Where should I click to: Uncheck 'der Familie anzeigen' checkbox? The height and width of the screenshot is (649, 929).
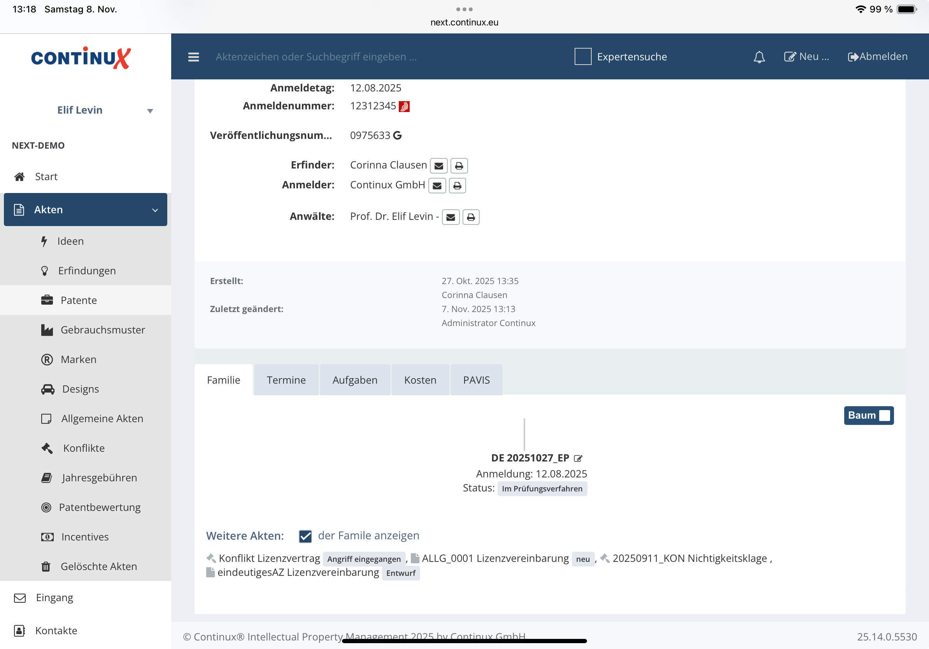tap(305, 536)
